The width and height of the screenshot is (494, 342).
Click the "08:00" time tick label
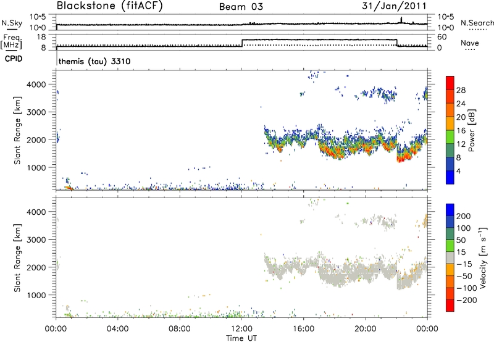(180, 329)
